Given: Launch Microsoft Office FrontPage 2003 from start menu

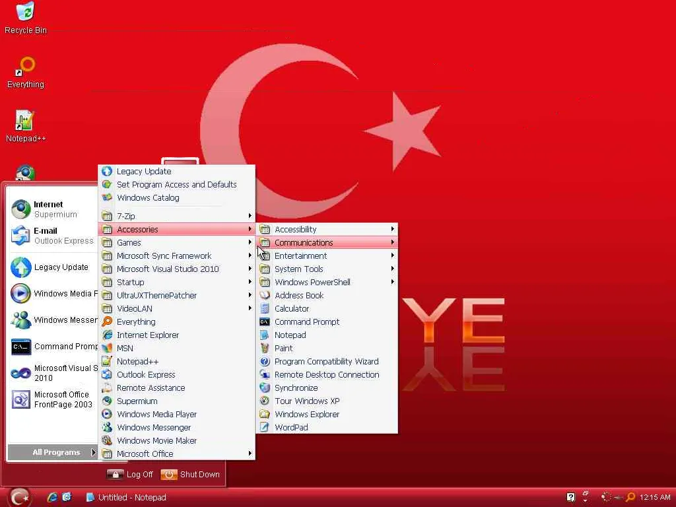Looking at the screenshot, I should [x=53, y=399].
